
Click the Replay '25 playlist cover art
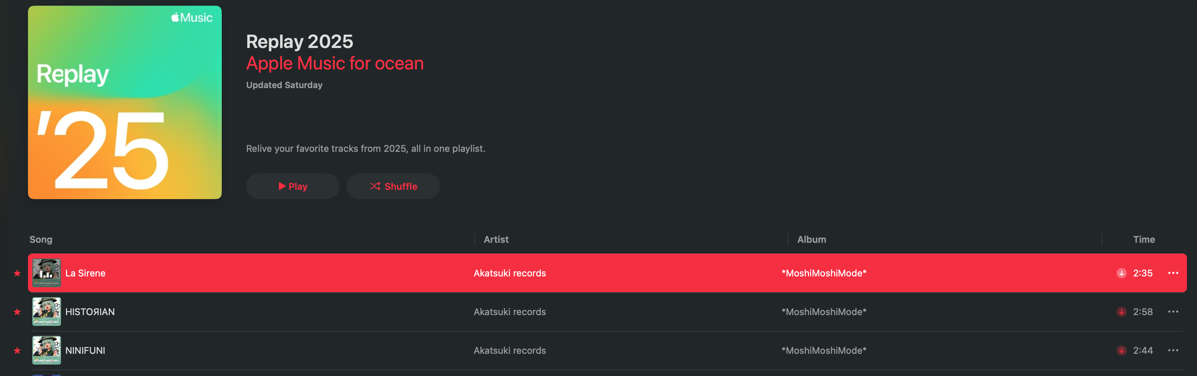[125, 102]
